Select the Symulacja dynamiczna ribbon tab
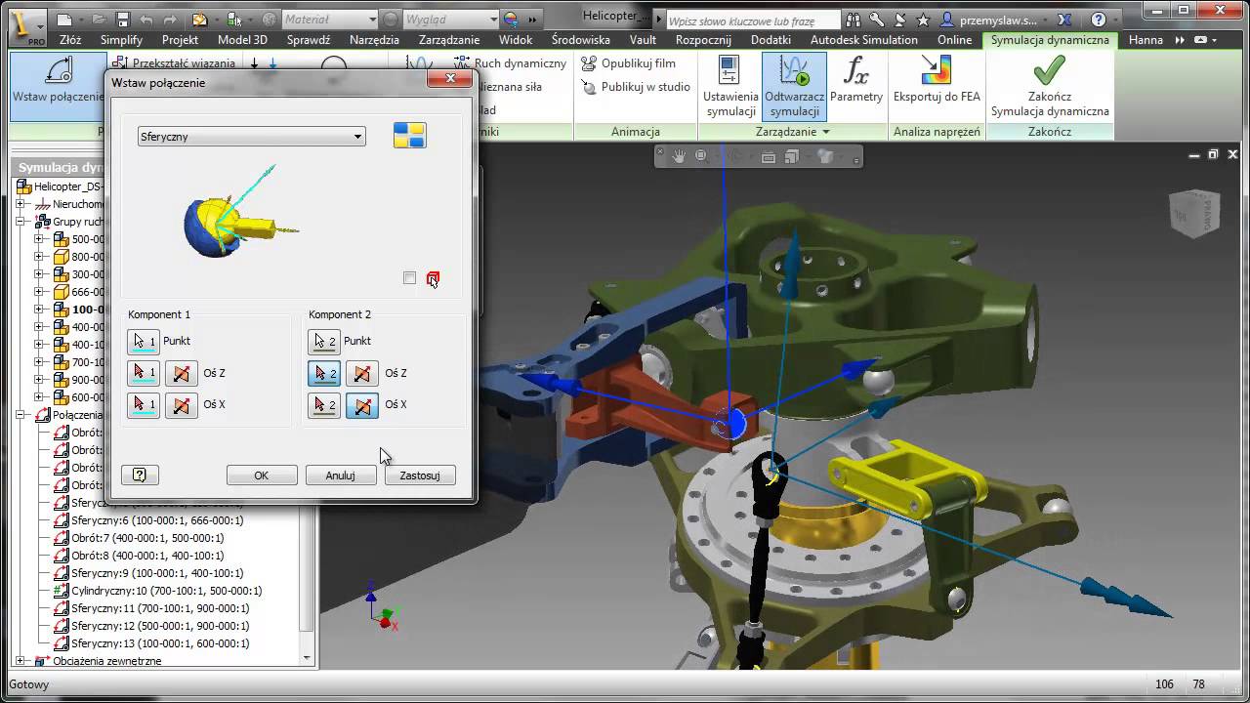This screenshot has height=703, width=1250. 1050,40
